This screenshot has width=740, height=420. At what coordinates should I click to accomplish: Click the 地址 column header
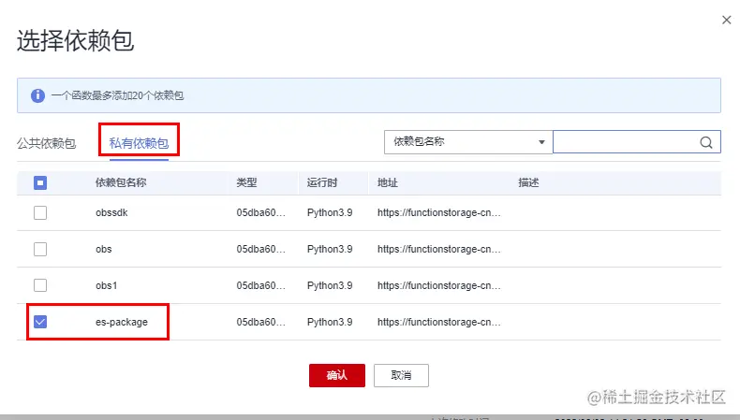pos(388,183)
